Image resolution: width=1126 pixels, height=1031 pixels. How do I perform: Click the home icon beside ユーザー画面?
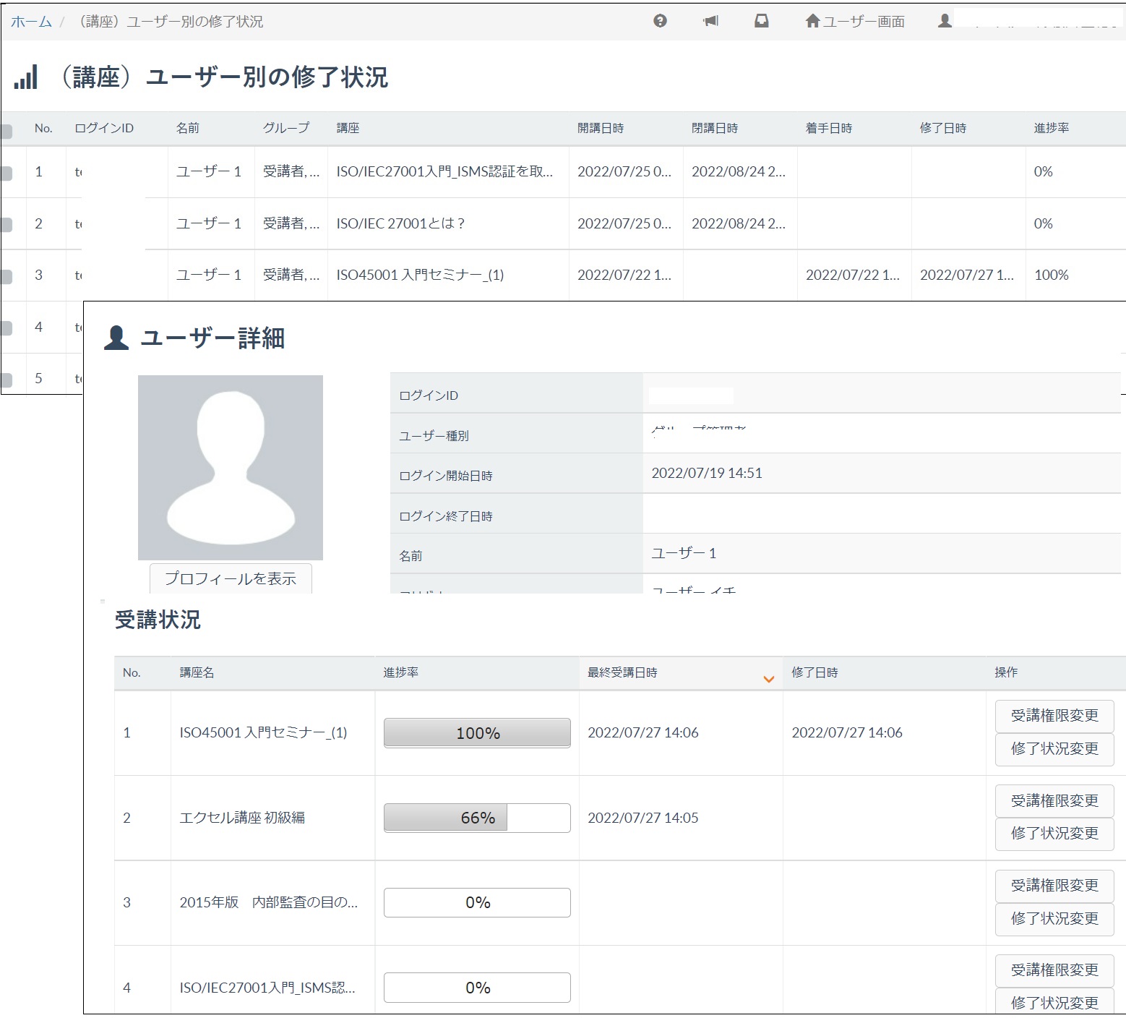[813, 21]
